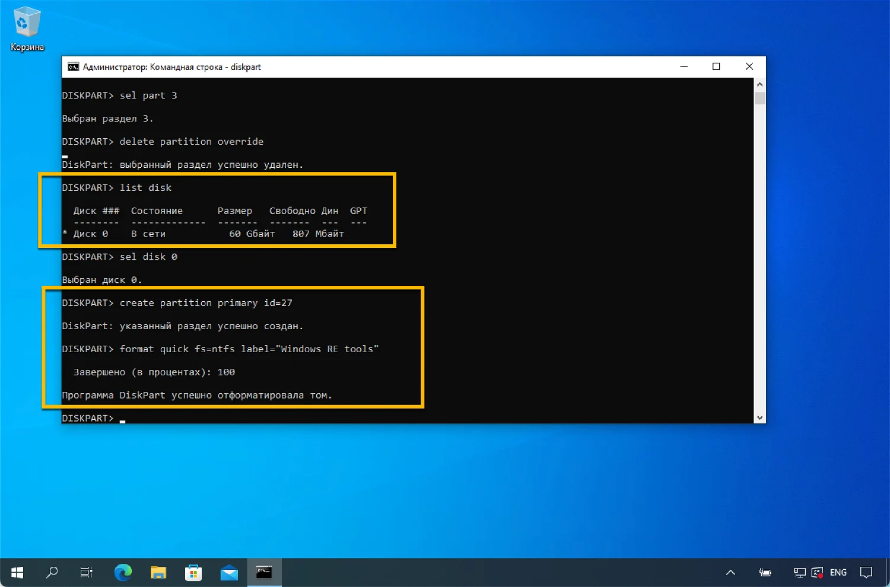Open Action Center from the system tray

[x=867, y=572]
